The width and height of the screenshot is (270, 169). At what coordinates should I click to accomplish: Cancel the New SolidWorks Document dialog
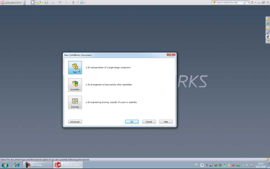point(149,122)
